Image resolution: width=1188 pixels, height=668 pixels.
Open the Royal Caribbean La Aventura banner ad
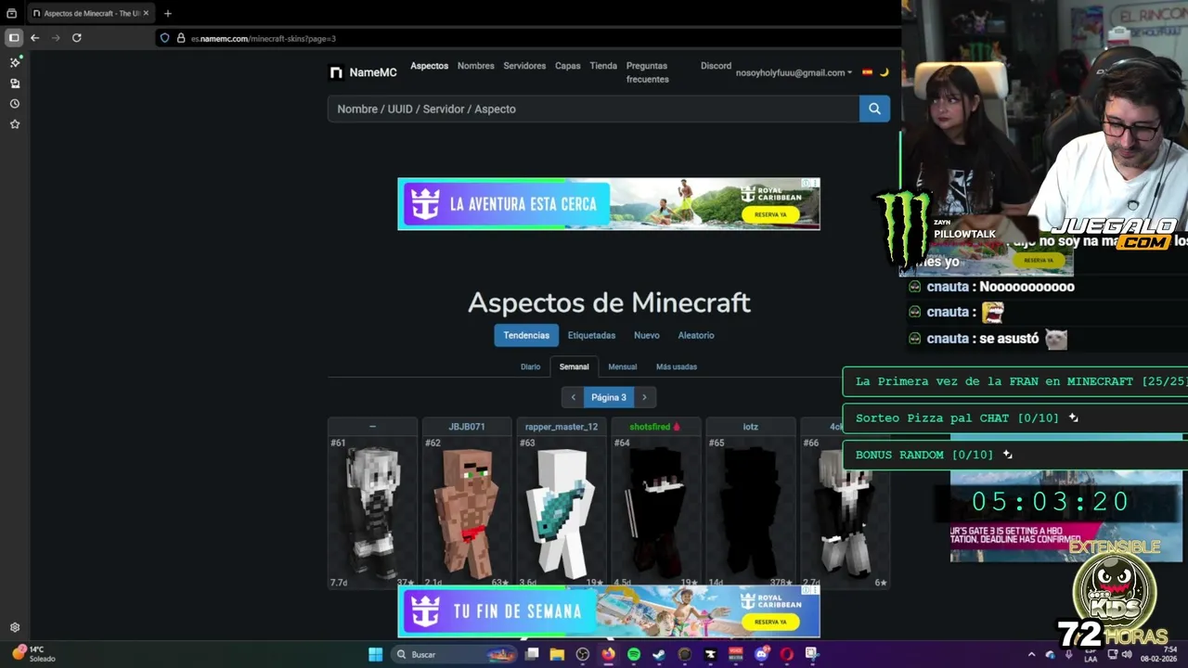(x=609, y=204)
